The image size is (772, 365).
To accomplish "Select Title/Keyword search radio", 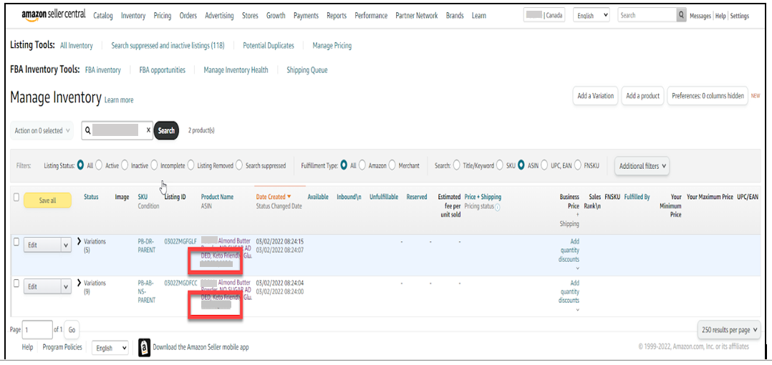I will [456, 165].
